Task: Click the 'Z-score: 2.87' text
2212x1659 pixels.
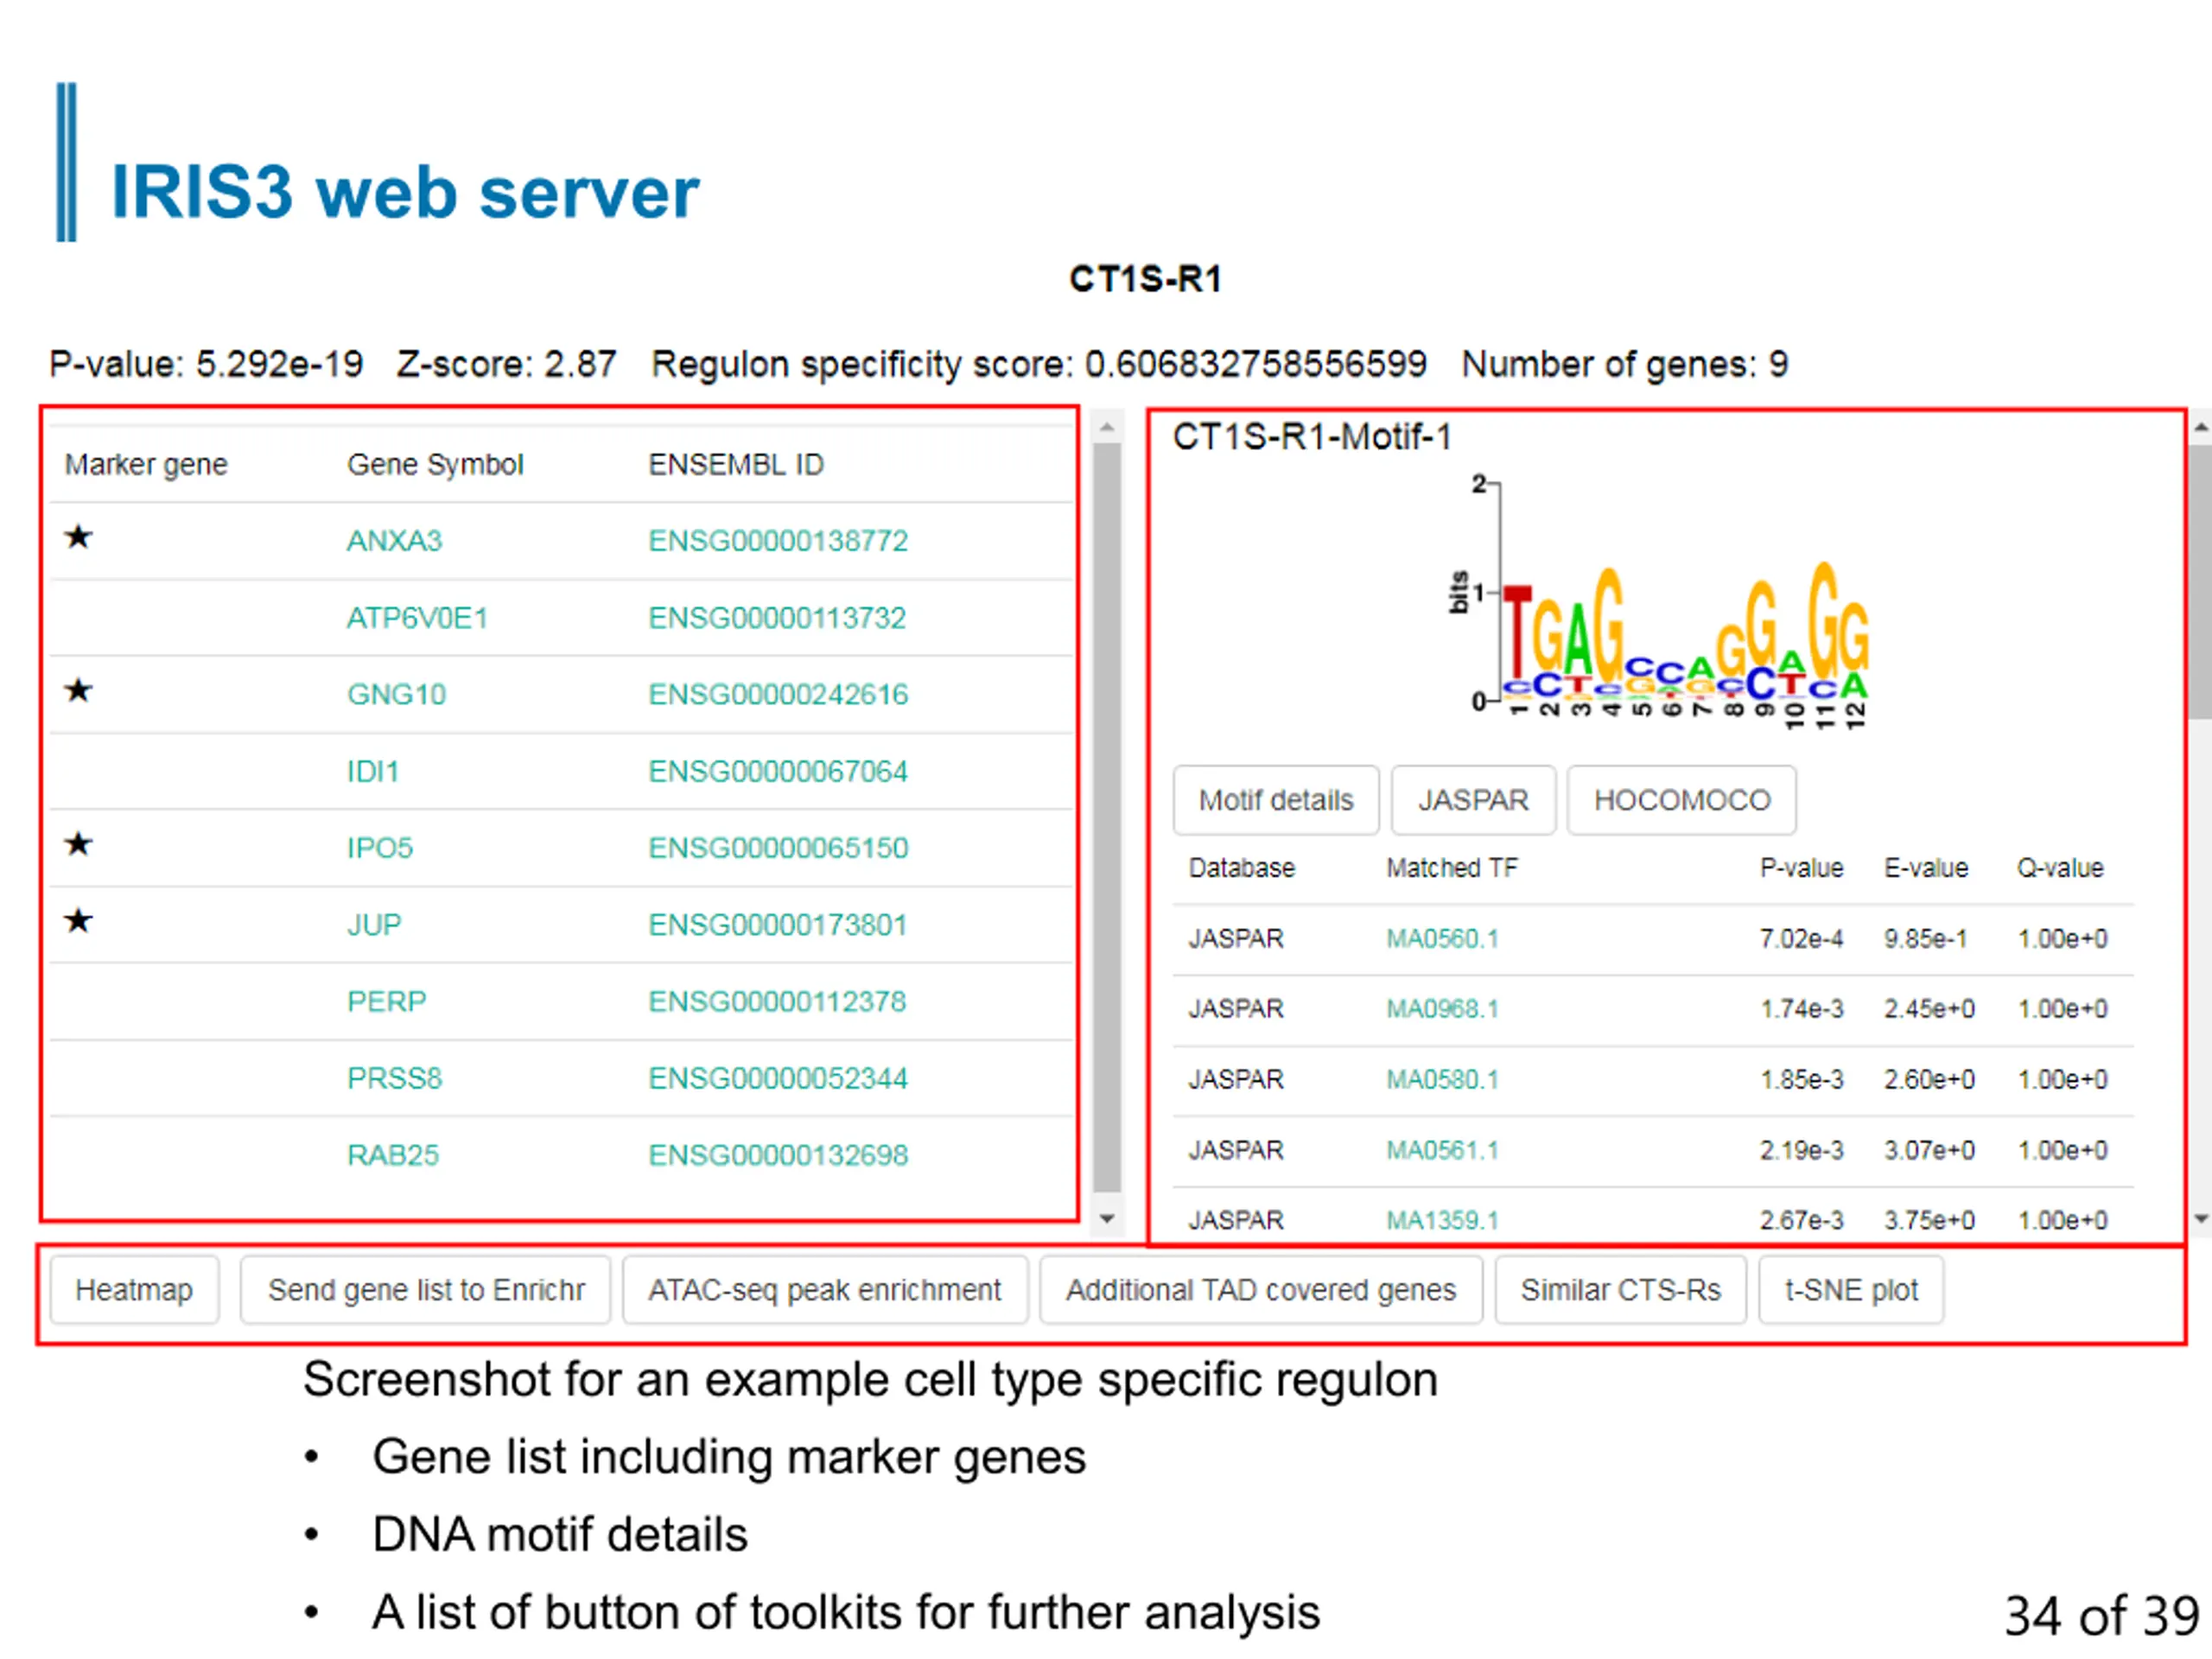Action: (x=506, y=364)
